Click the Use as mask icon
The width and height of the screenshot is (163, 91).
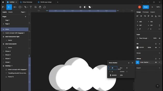tap(85, 7)
